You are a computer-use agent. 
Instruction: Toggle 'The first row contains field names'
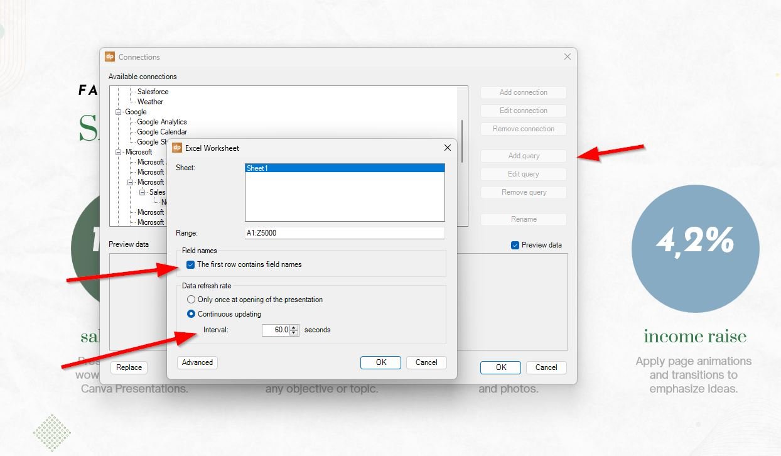pyautogui.click(x=191, y=264)
